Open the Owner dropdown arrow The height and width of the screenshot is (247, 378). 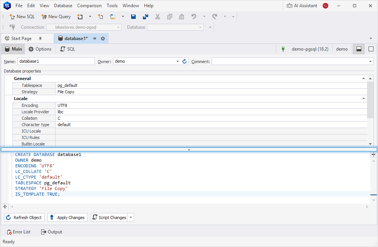(x=178, y=62)
